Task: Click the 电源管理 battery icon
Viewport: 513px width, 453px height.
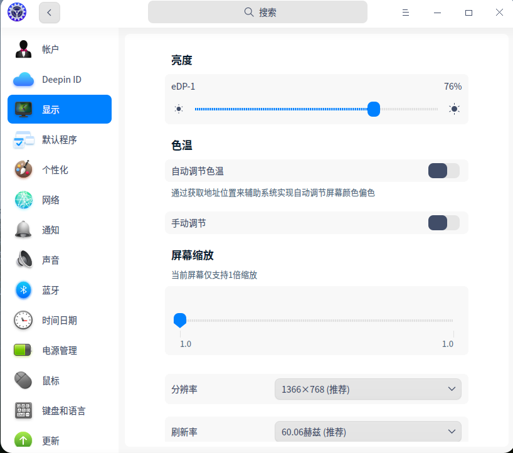Action: click(24, 351)
